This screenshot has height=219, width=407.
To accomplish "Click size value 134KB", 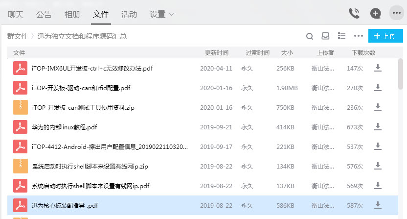I will 285,166.
